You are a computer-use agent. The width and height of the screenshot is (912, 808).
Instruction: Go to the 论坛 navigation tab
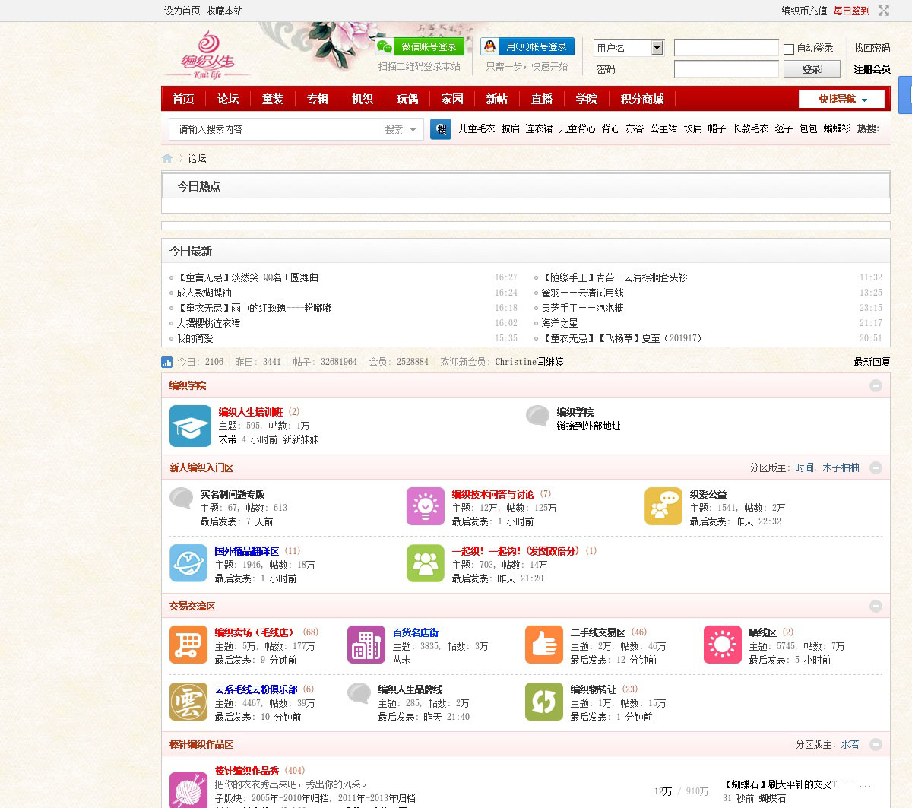click(x=228, y=99)
